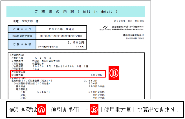The height and width of the screenshot is (119, 185).
Task: Click the '【ご使用電力量】' section heading
Action: coord(18,72)
